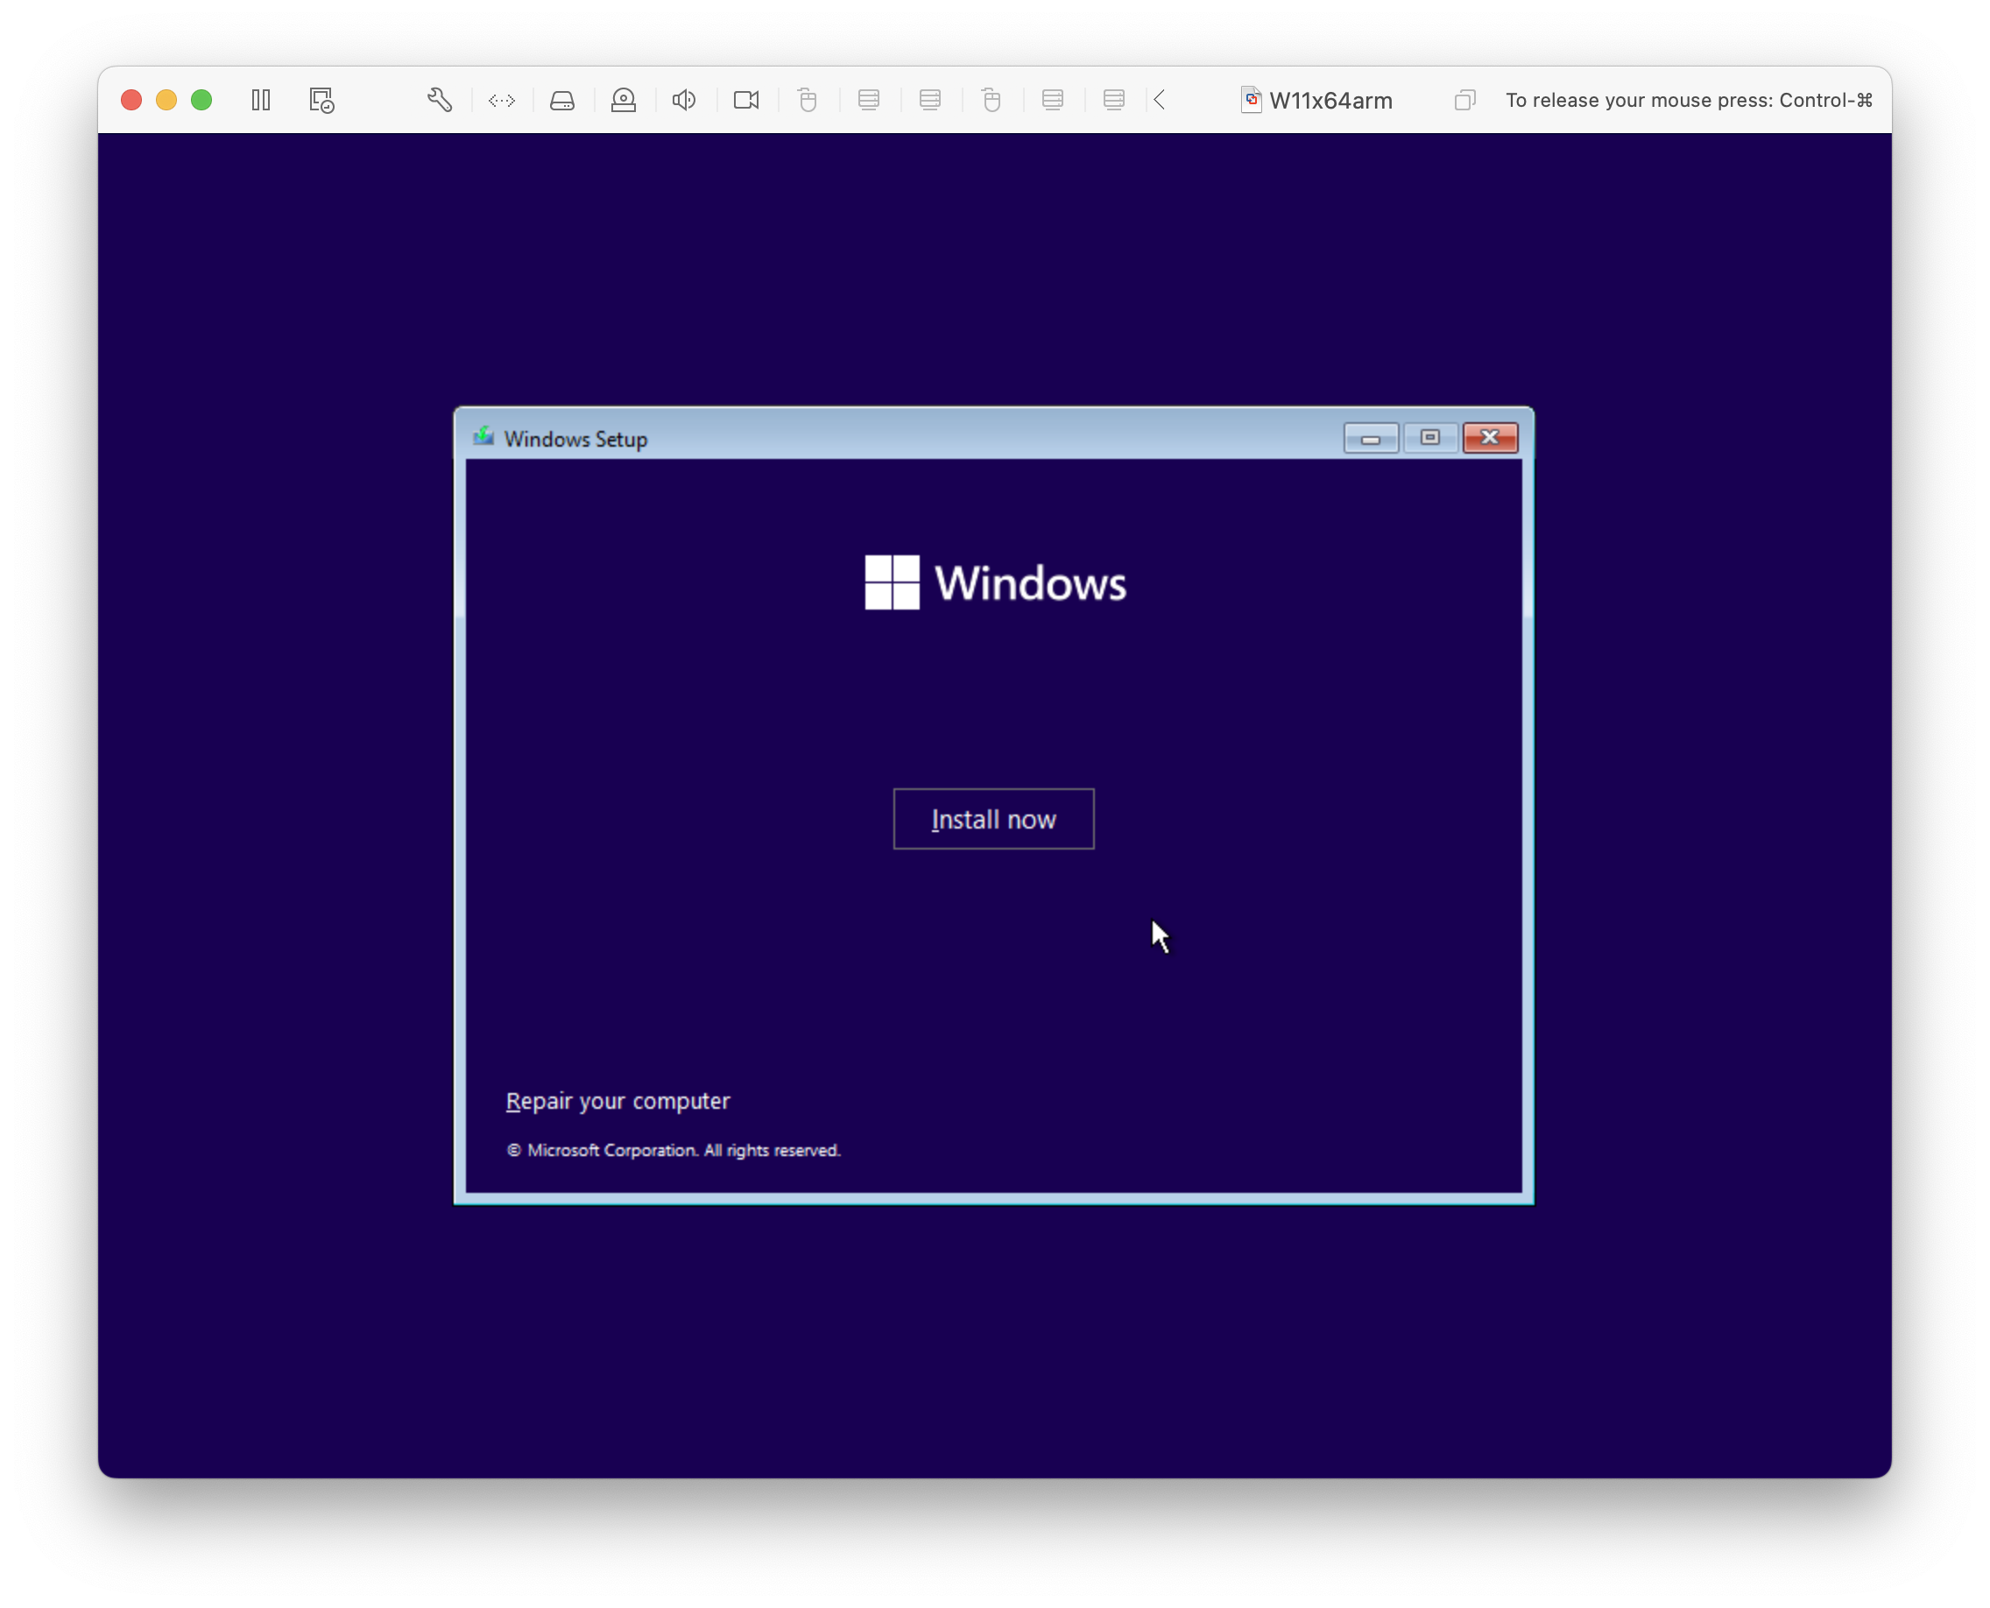The height and width of the screenshot is (1608, 1990).
Task: Restore down the Windows Setup window
Action: coord(1429,438)
